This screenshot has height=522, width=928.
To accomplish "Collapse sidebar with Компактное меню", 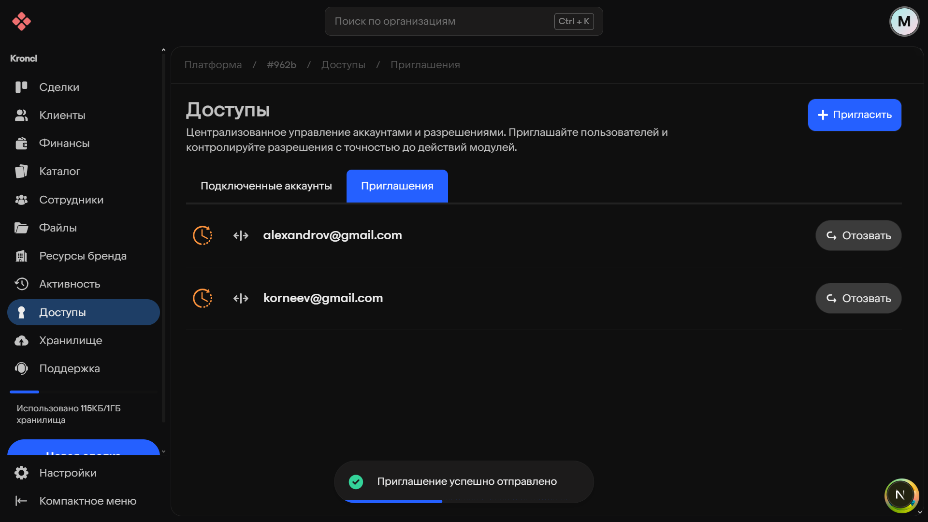I will point(87,501).
